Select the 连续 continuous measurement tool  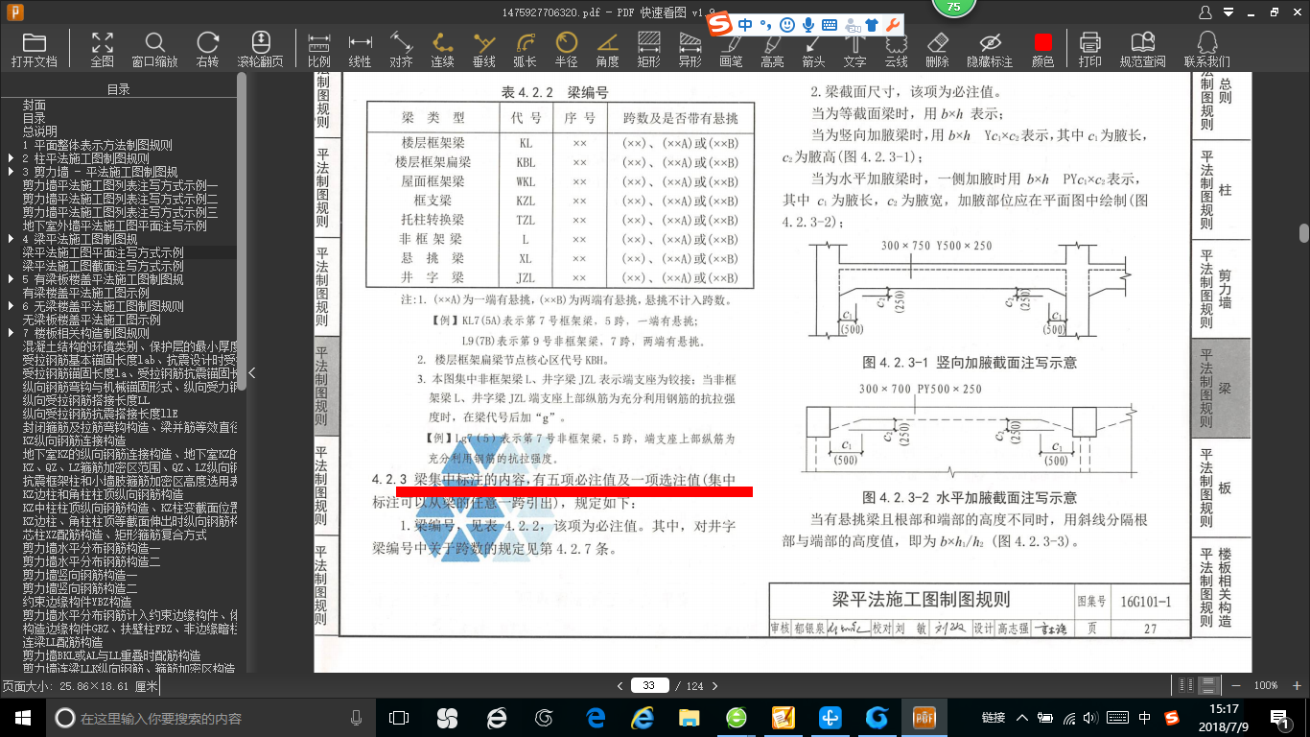[x=442, y=49]
